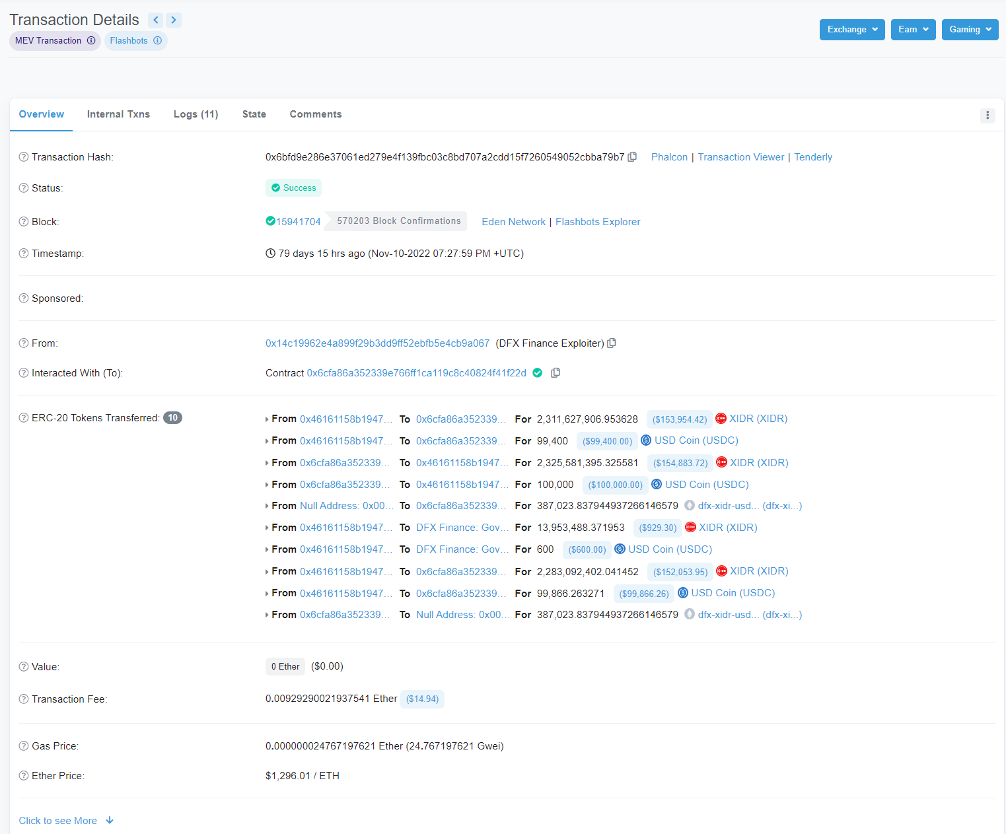
Task: Click help icon beside Transaction Fee
Action: click(x=24, y=699)
